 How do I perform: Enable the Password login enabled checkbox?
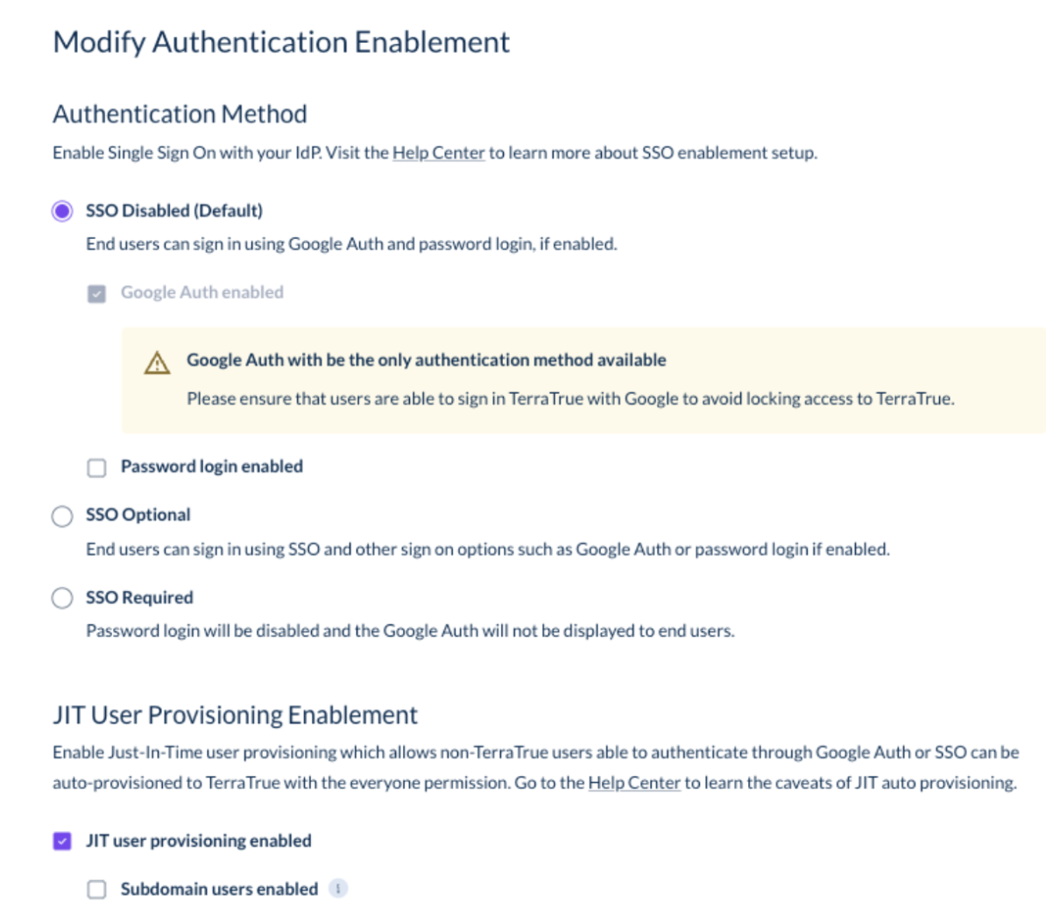pos(96,468)
